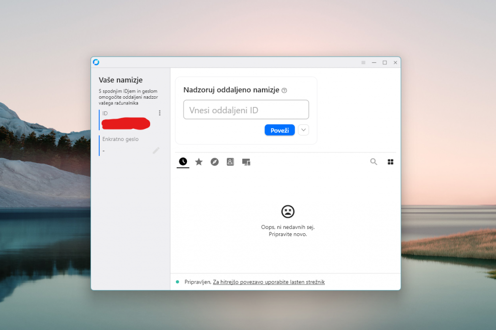
Task: Close the RustDesk window
Action: [395, 62]
